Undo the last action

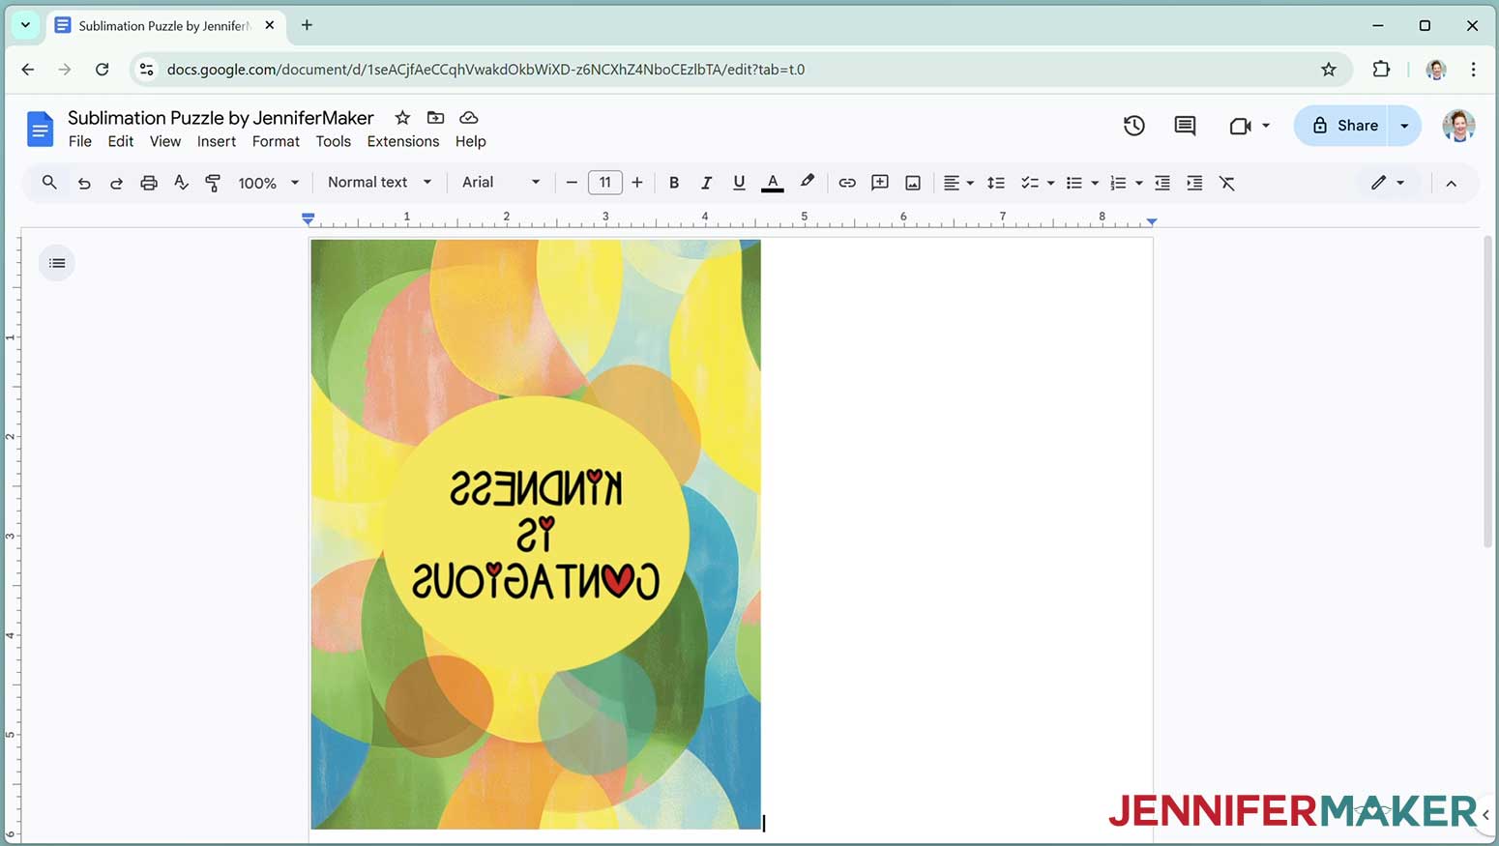tap(84, 183)
